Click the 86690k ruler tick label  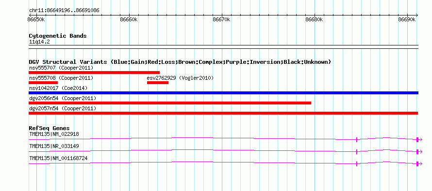(x=407, y=19)
